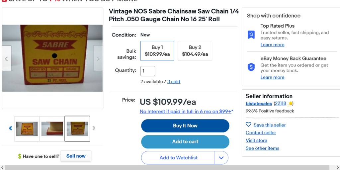The height and width of the screenshot is (170, 340).
Task: Click the horizontal scrollbar at the bottom
Action: pos(166,168)
